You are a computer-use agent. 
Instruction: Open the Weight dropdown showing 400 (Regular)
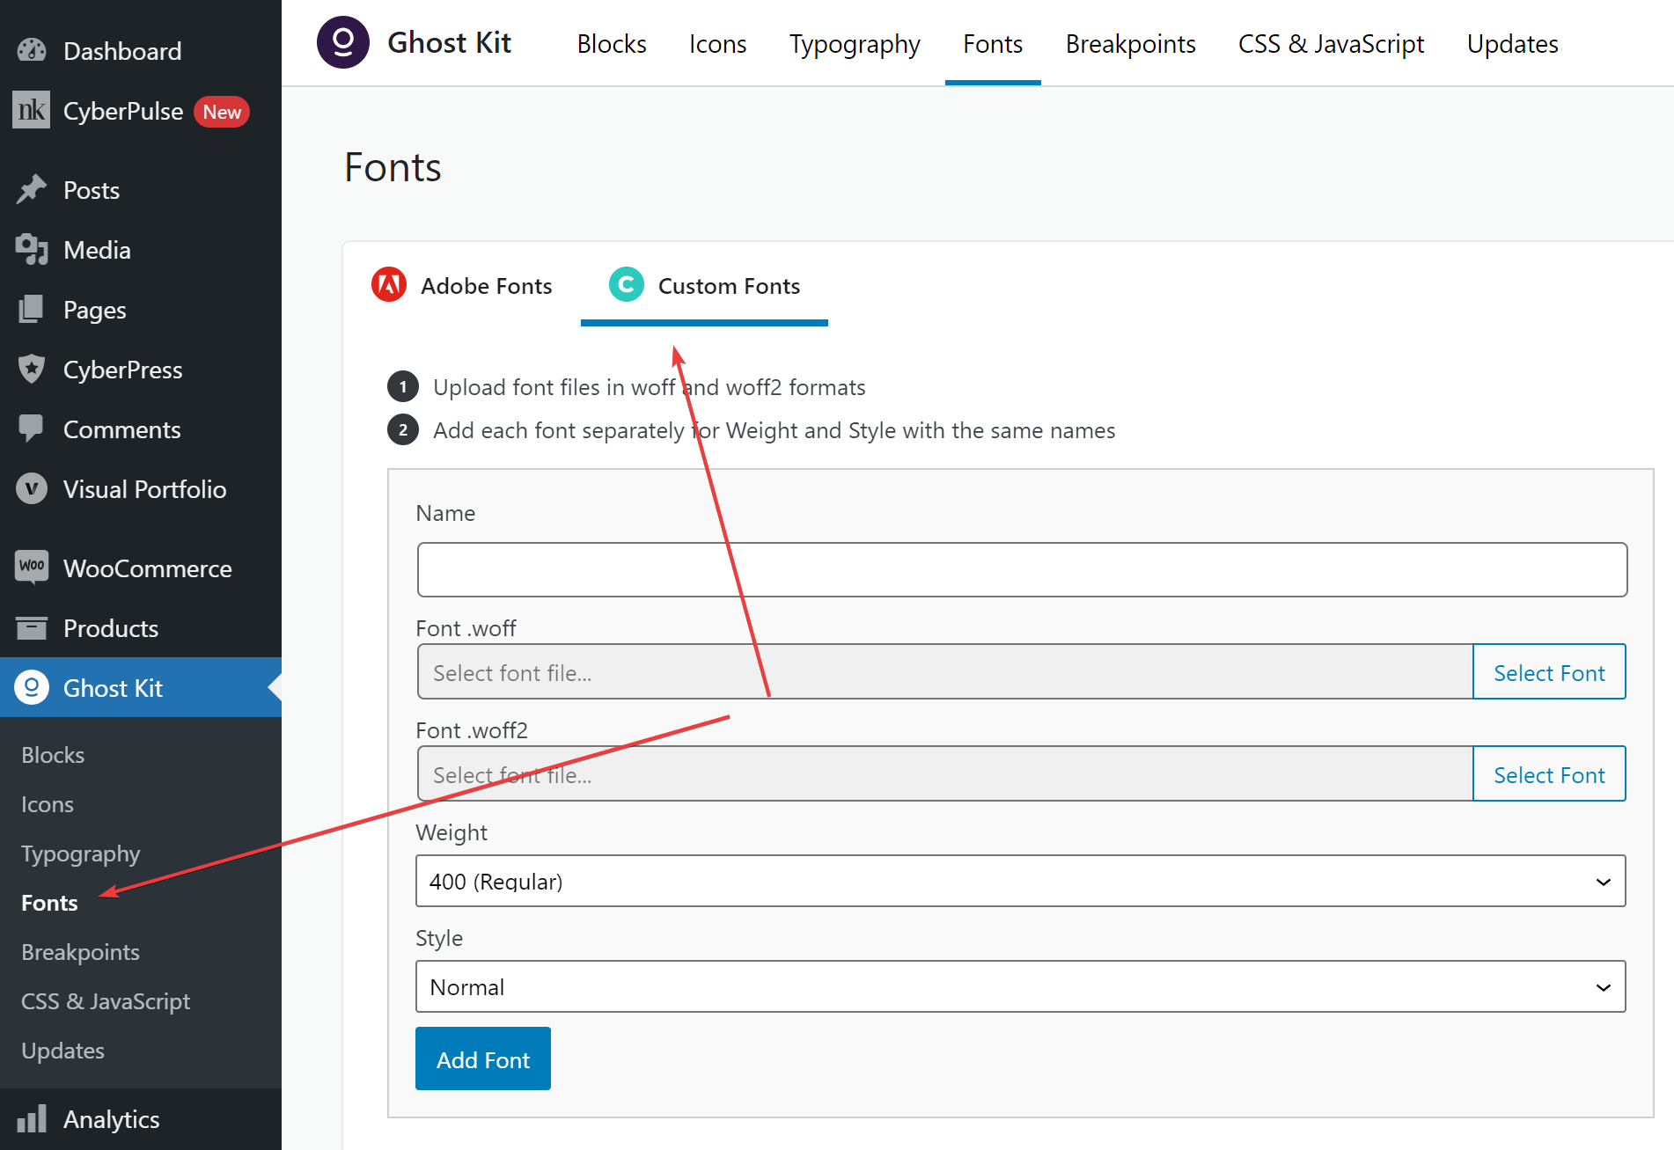coord(1020,881)
